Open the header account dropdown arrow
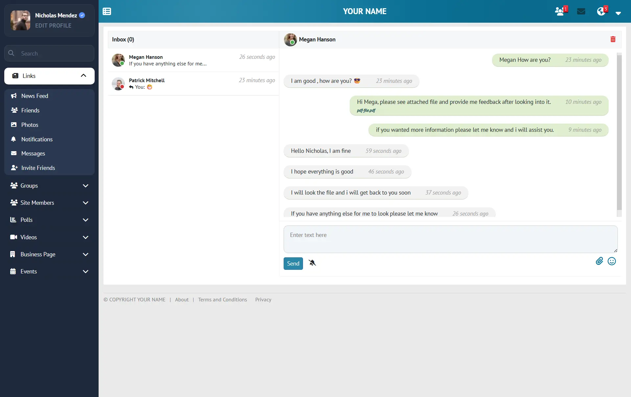 pyautogui.click(x=618, y=13)
